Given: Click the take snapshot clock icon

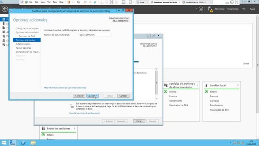Looking at the screenshot, I should 85,2.
